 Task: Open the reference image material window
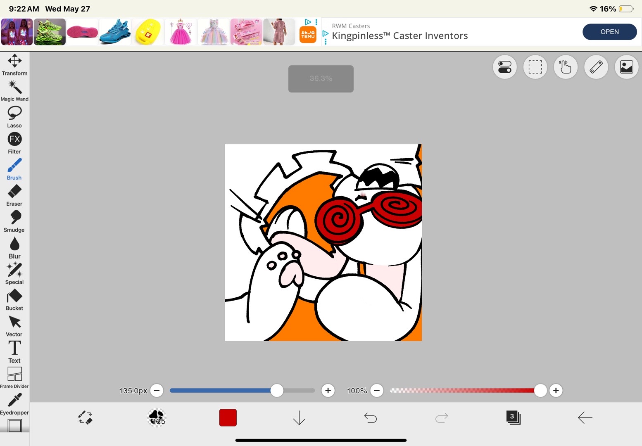(627, 67)
